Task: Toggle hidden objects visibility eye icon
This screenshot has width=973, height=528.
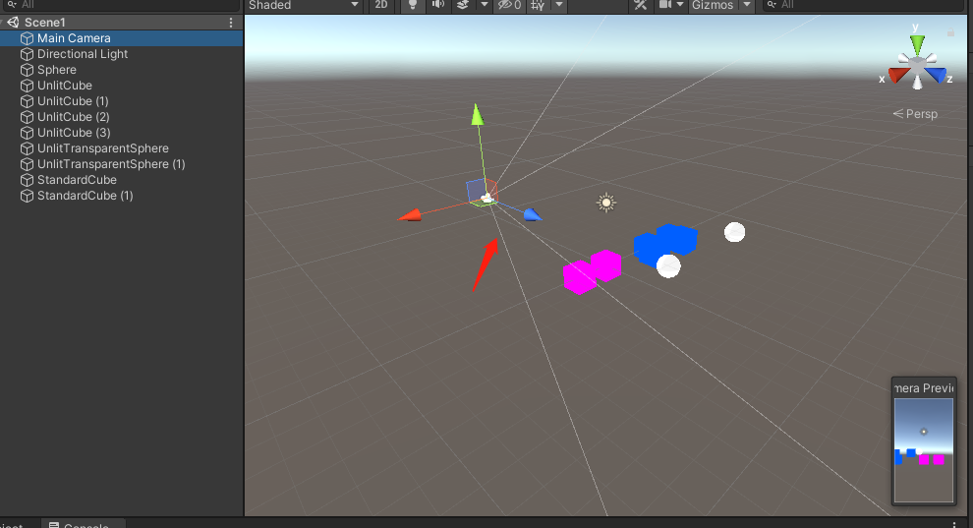Action: point(509,5)
